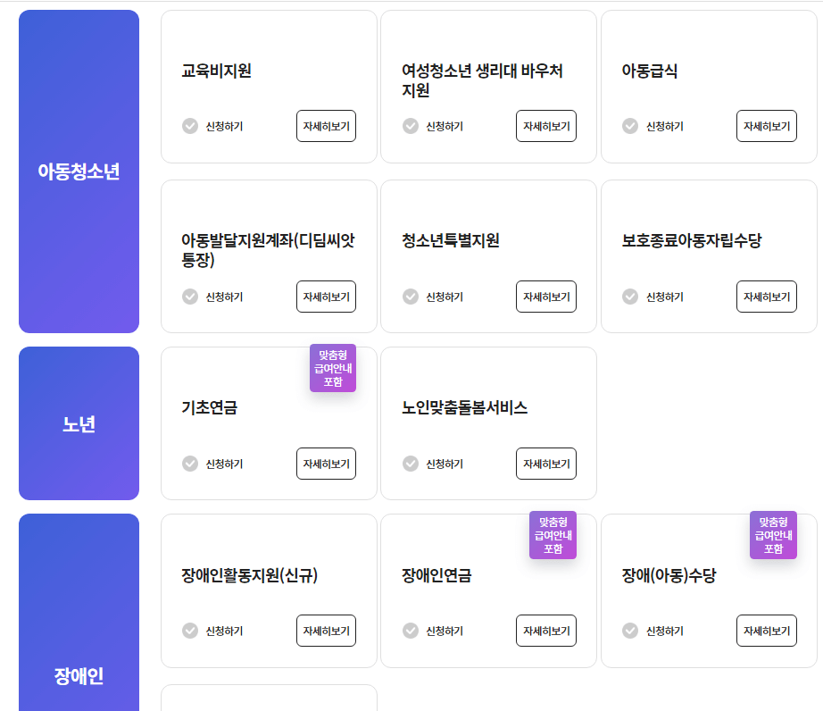Click the check icon beside 신청하기 on 기초연금
Image resolution: width=823 pixels, height=711 pixels.
tap(189, 464)
